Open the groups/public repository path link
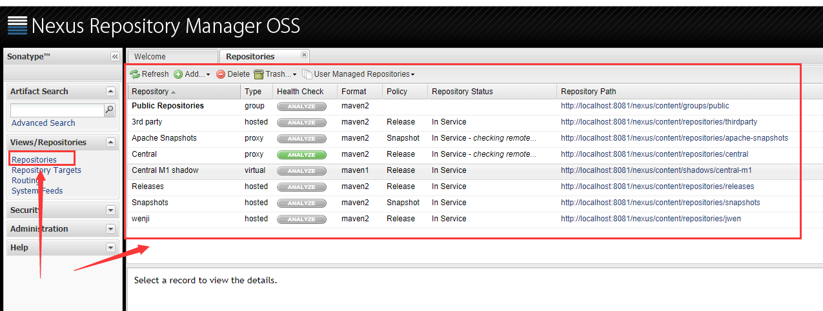The width and height of the screenshot is (823, 311). 645,106
